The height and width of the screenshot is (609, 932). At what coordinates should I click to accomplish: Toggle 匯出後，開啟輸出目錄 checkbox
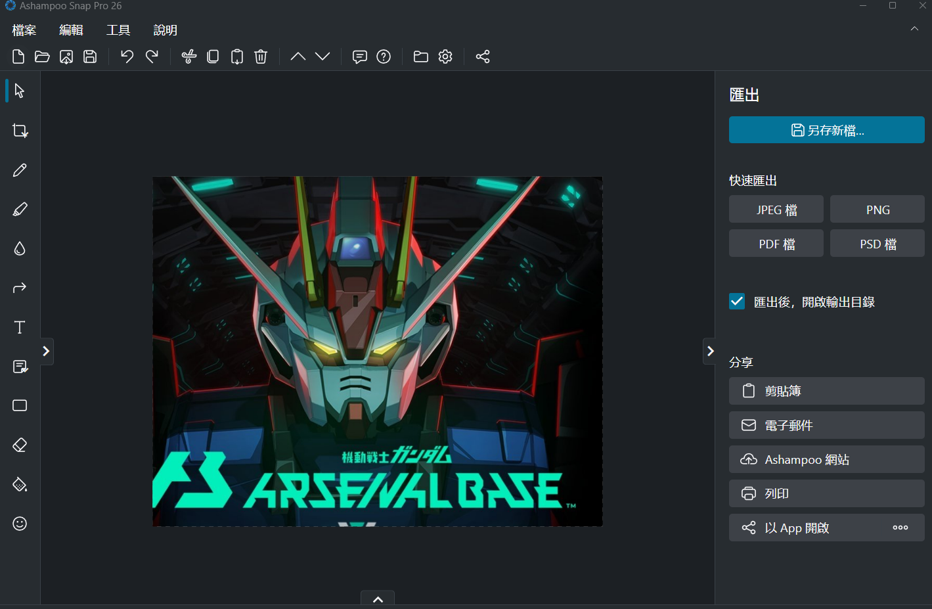click(737, 302)
